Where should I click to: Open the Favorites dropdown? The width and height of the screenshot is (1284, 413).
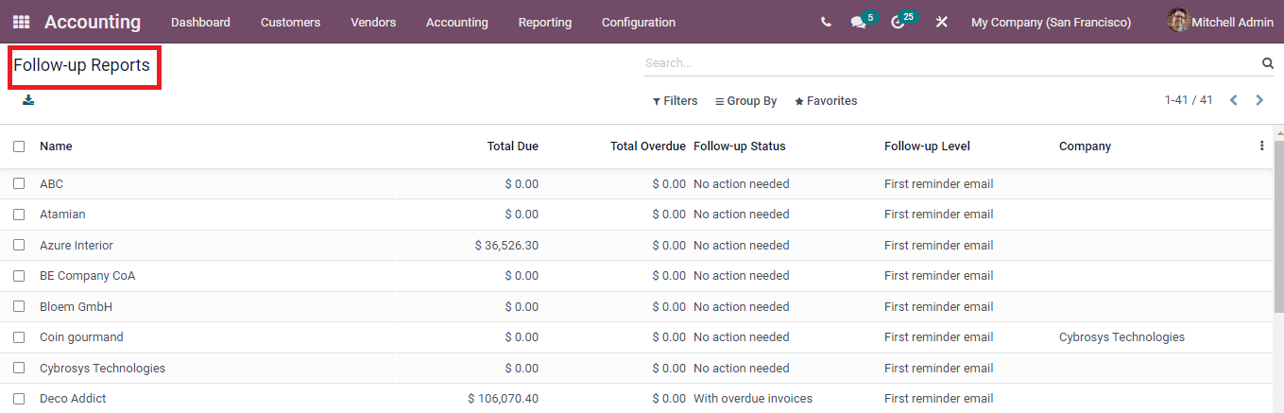pyautogui.click(x=826, y=101)
